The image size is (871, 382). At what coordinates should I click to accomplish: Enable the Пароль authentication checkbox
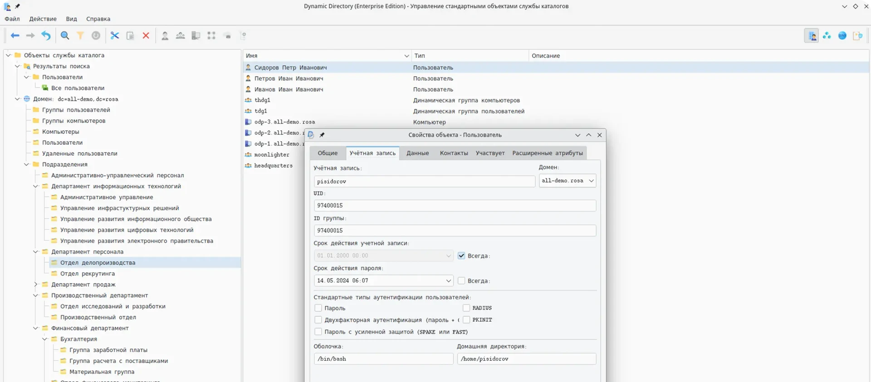pos(318,308)
